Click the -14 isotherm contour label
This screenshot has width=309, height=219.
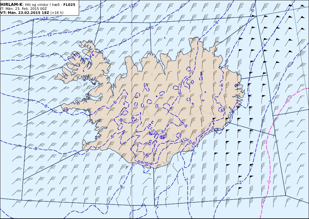pos(45,18)
